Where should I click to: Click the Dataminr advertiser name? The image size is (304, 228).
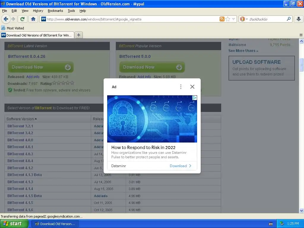coord(119,166)
